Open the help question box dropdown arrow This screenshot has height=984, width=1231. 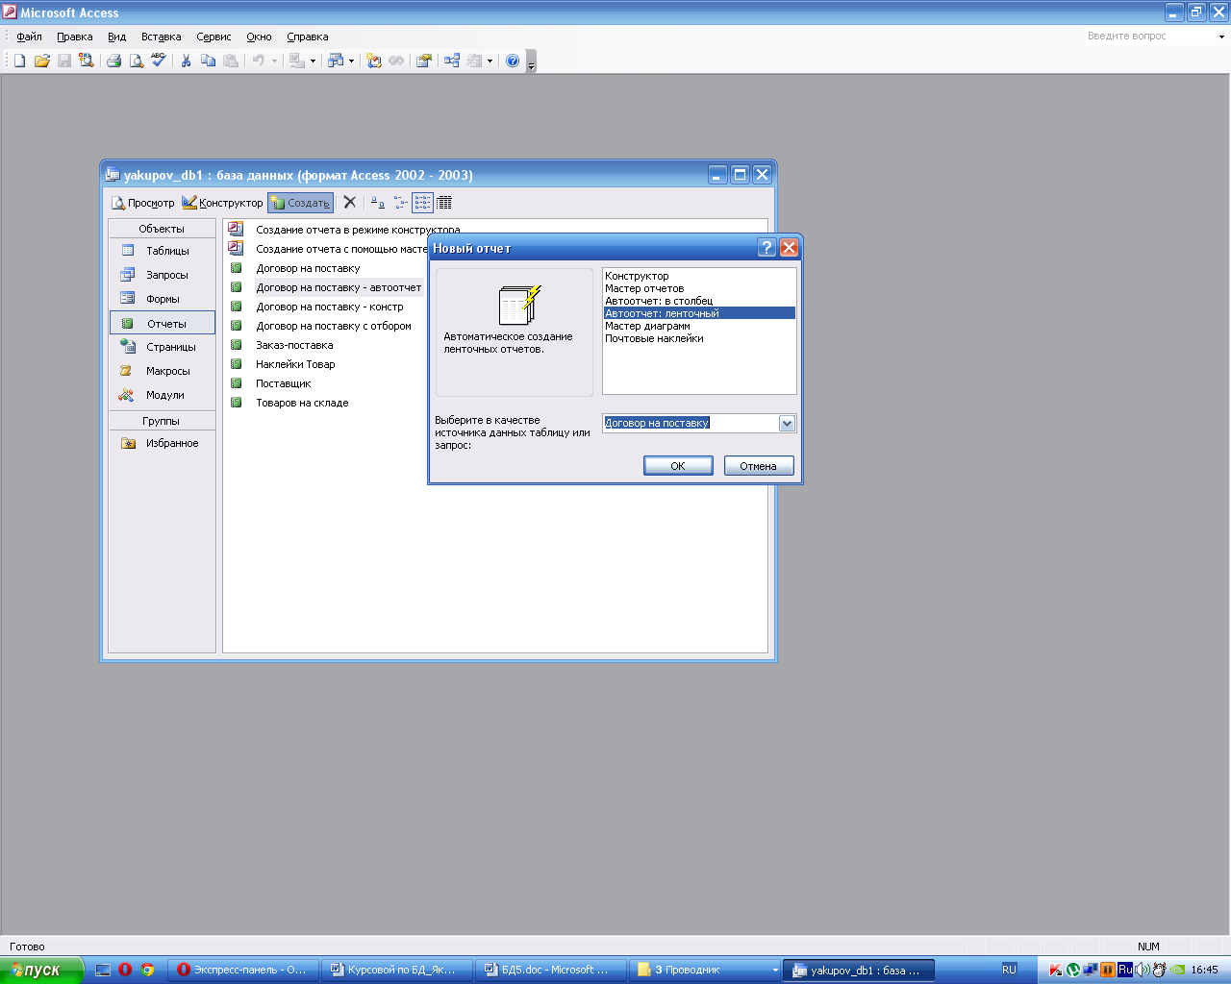(x=1221, y=37)
